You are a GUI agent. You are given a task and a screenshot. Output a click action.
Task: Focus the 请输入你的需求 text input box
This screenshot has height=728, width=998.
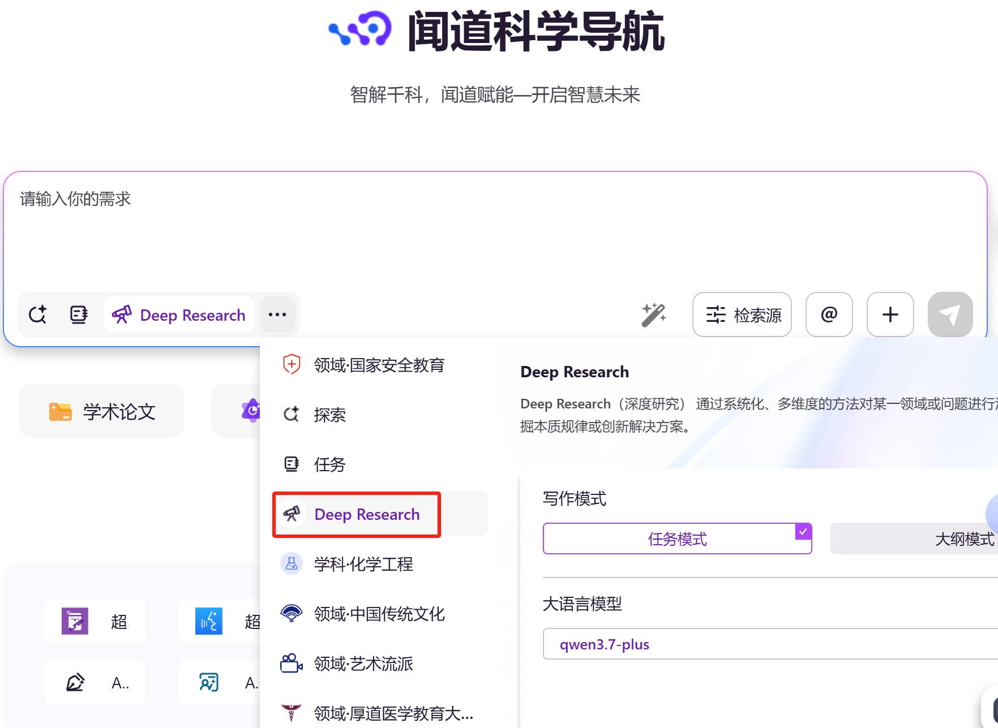coord(495,232)
